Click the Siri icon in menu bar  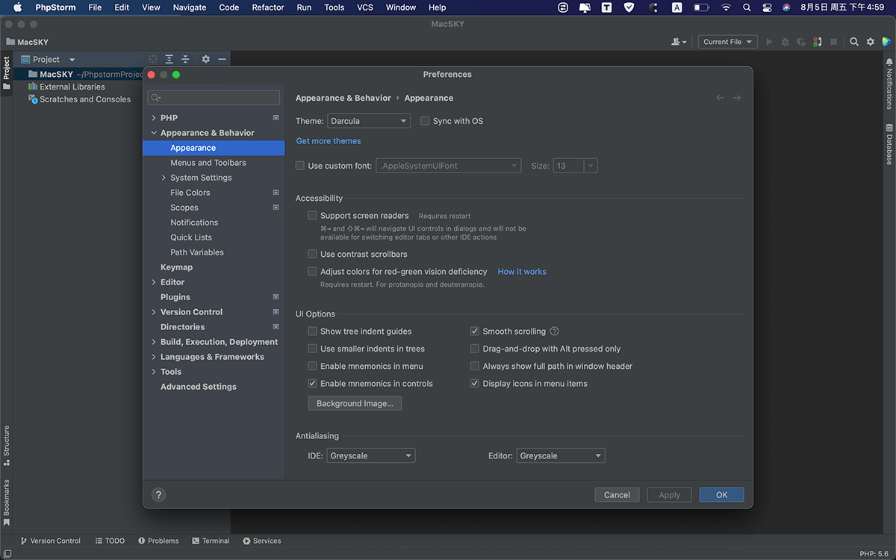[x=786, y=7]
